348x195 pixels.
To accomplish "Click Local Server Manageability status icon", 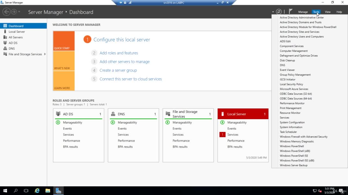I will tap(222, 122).
